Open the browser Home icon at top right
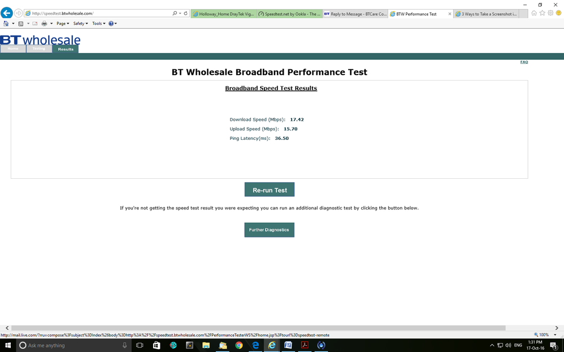 (x=534, y=14)
